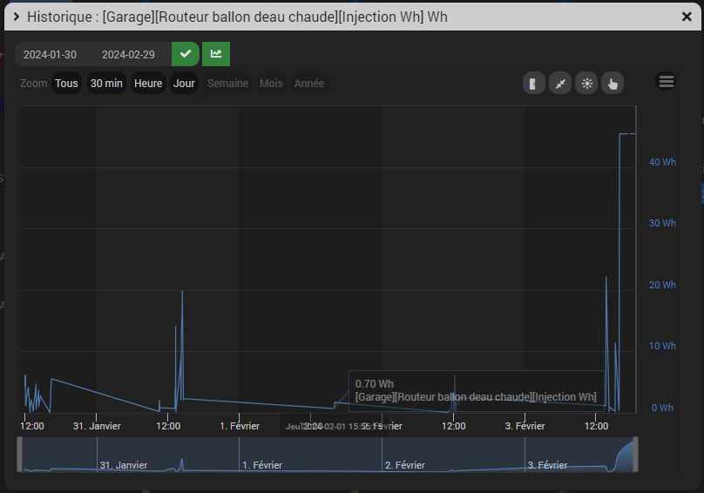The width and height of the screenshot is (704, 493).
Task: Zoom chart to Jour range
Action: coord(184,84)
